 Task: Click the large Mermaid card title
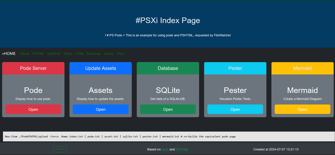302,90
